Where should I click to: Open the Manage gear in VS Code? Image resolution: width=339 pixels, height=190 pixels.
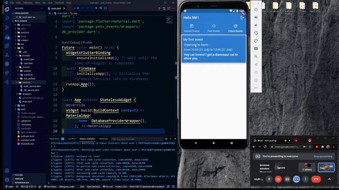pos(7,179)
